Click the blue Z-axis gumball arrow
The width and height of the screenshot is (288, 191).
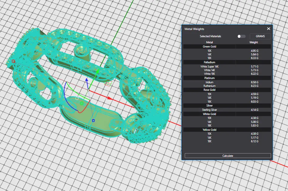point(87,80)
